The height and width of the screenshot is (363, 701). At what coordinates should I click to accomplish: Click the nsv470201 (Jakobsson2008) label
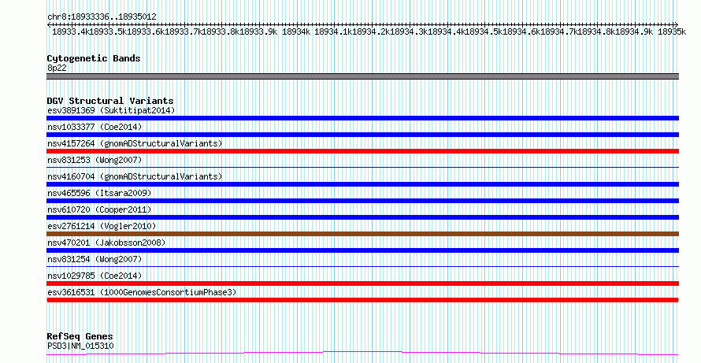click(x=106, y=243)
